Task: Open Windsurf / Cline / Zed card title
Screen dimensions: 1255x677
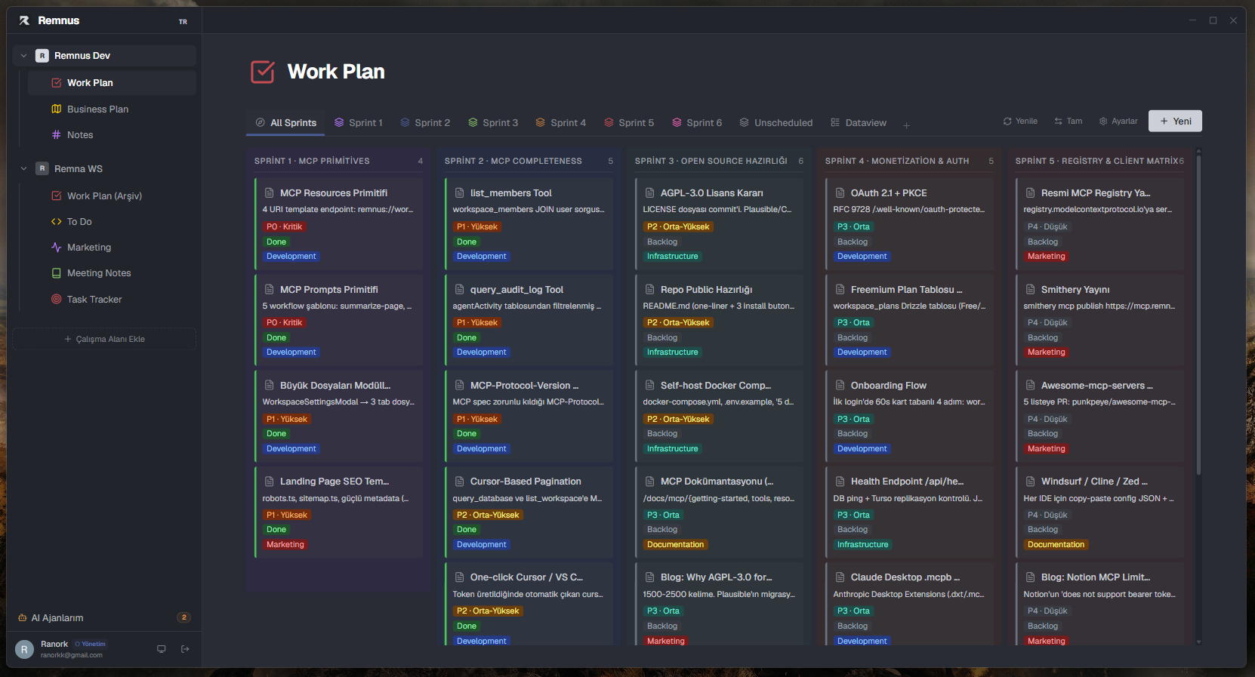Action: pyautogui.click(x=1094, y=482)
